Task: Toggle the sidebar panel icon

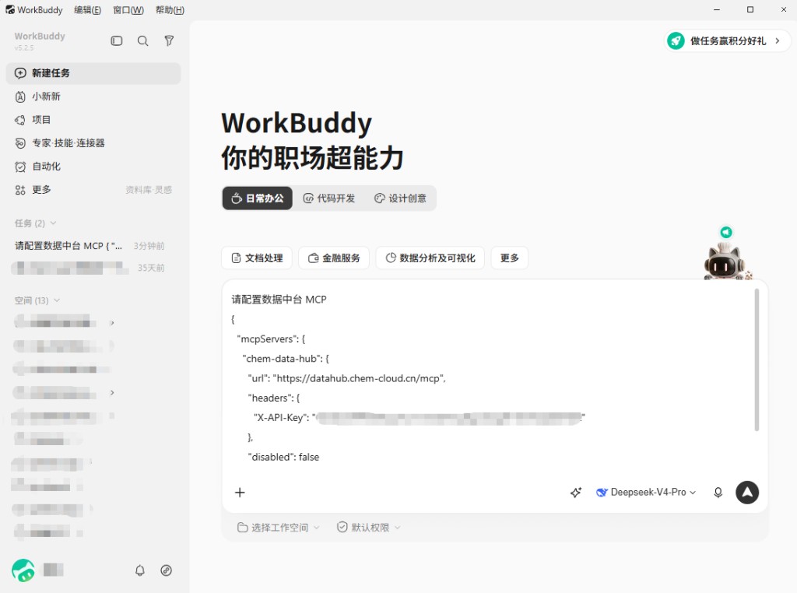Action: pyautogui.click(x=117, y=40)
